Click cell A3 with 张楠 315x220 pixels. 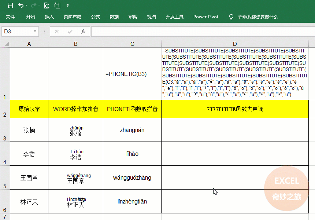(29, 130)
